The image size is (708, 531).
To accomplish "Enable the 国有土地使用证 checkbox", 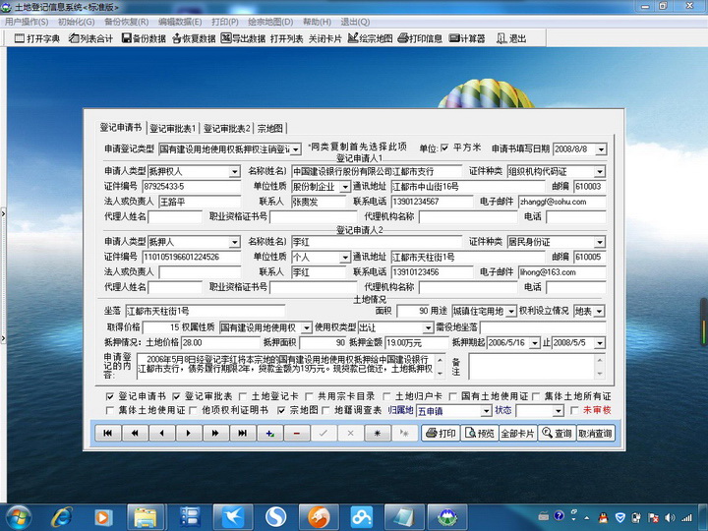I will (x=453, y=396).
